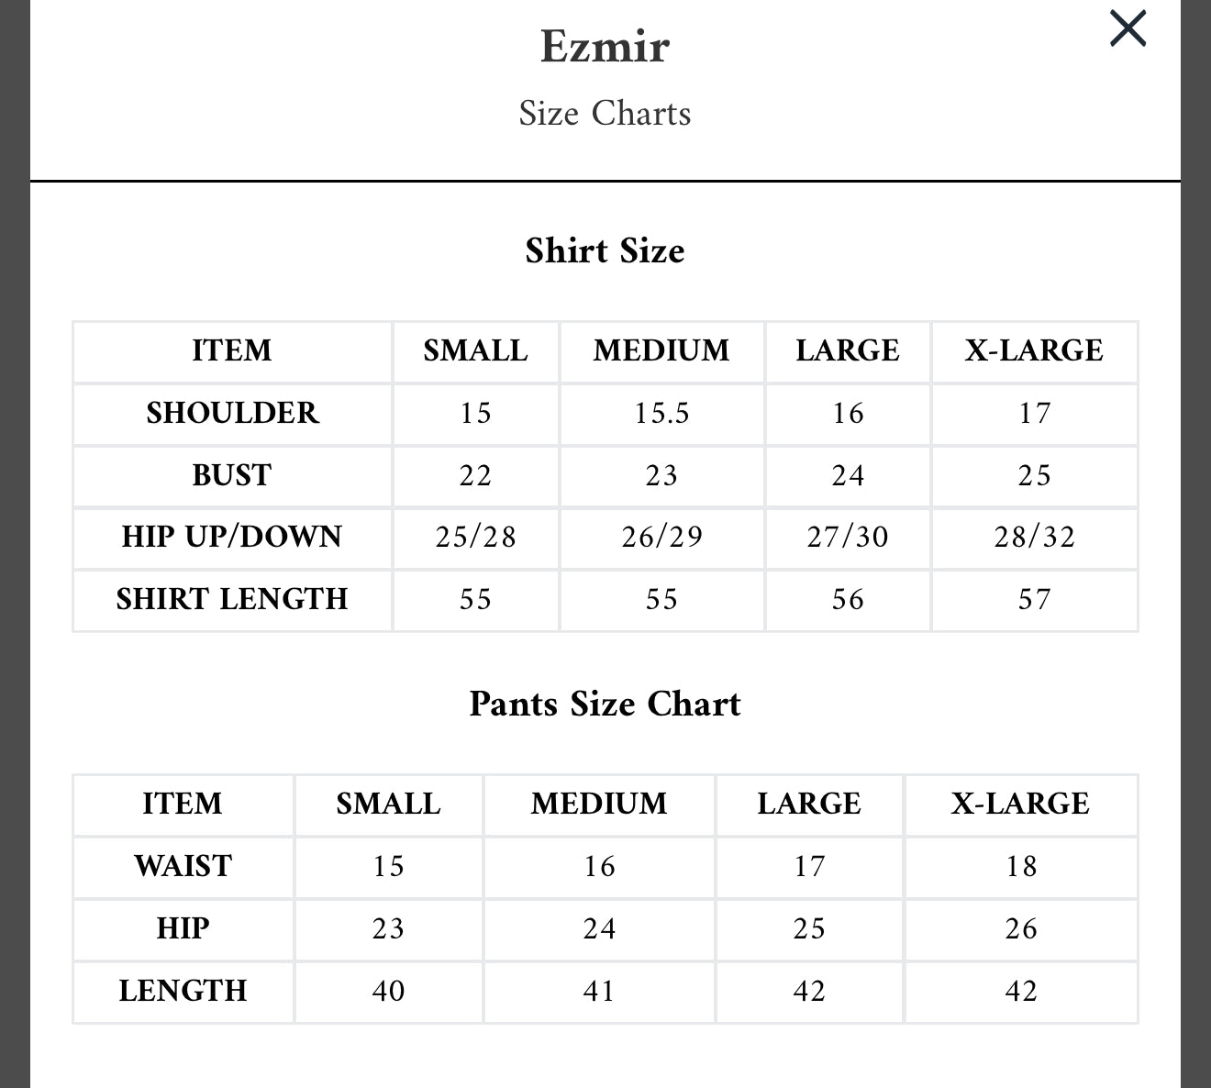Select the Pants Size Chart heading

coord(605,704)
